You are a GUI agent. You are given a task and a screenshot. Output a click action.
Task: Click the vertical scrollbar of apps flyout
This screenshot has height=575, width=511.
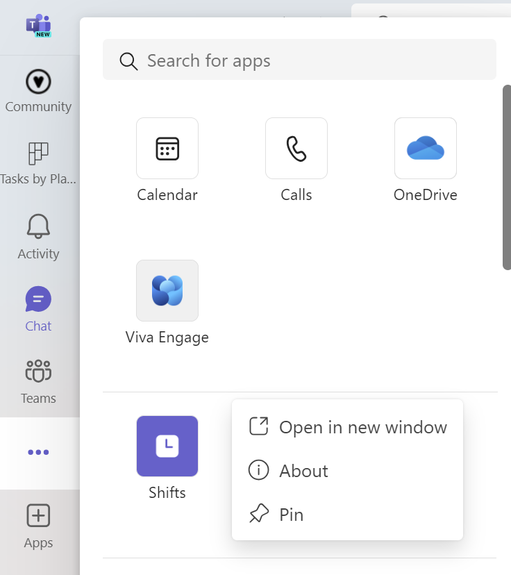507,177
